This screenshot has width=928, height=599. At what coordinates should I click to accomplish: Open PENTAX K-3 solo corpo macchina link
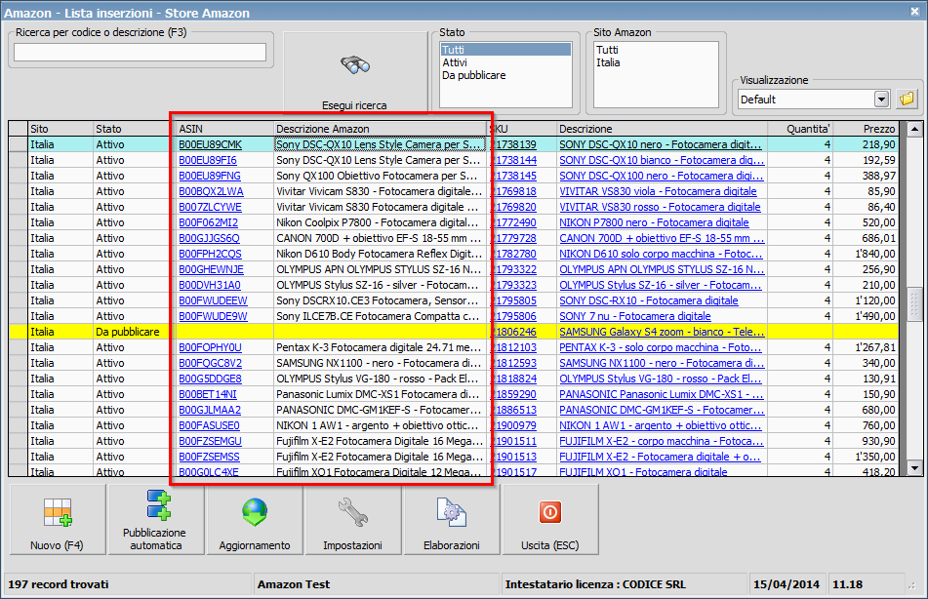tap(661, 347)
